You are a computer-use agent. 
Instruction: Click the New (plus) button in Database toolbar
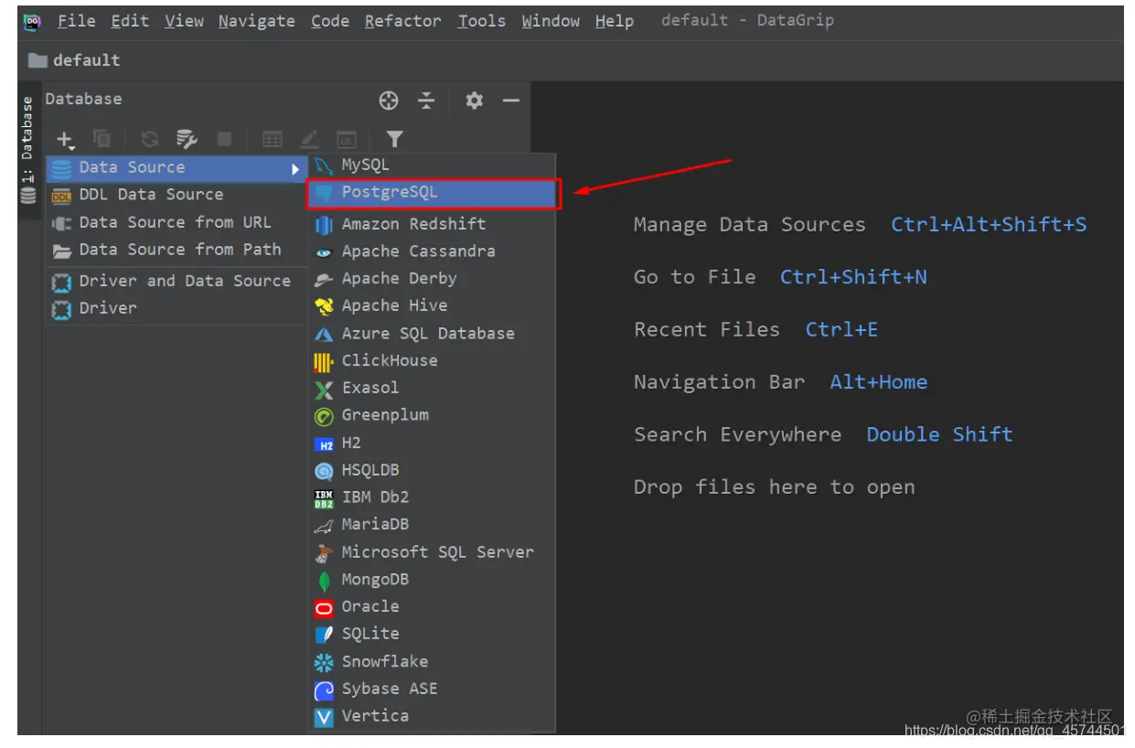[65, 140]
